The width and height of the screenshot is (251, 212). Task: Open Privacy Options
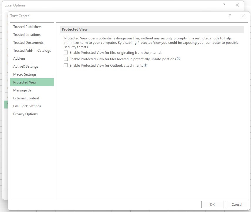pos(32,114)
